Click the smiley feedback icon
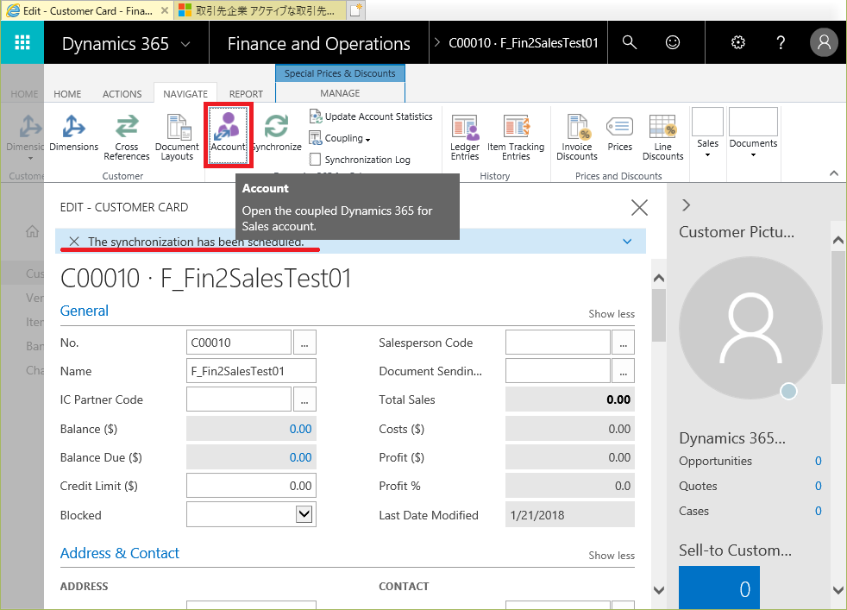847x610 pixels. (x=673, y=42)
